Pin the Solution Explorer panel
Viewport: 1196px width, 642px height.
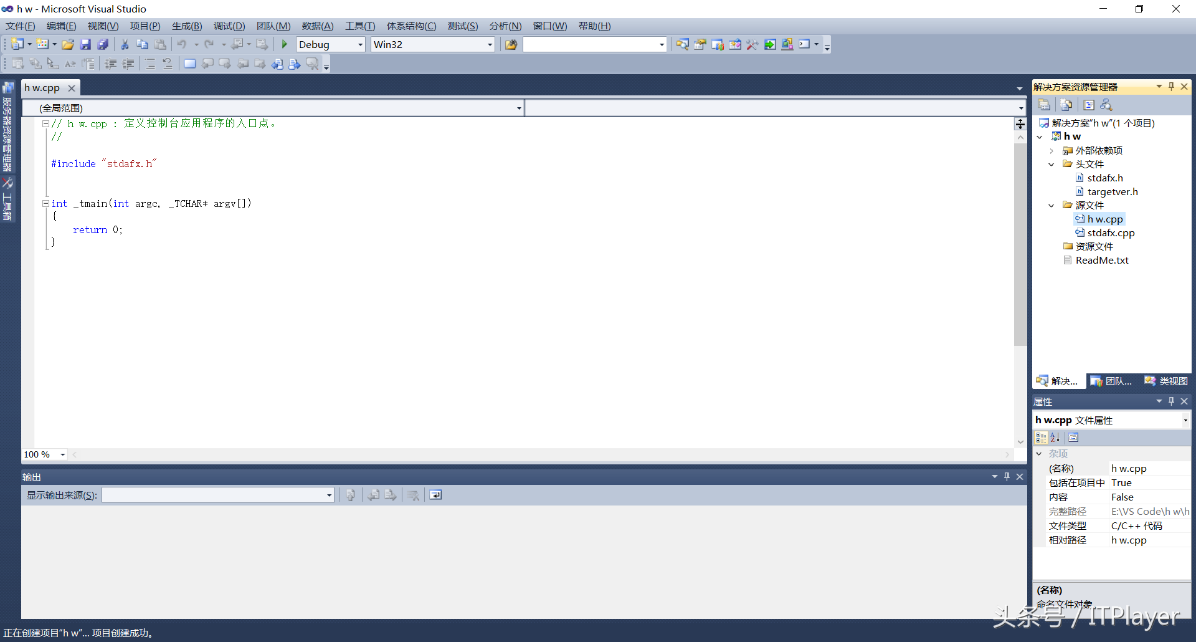[x=1172, y=87]
